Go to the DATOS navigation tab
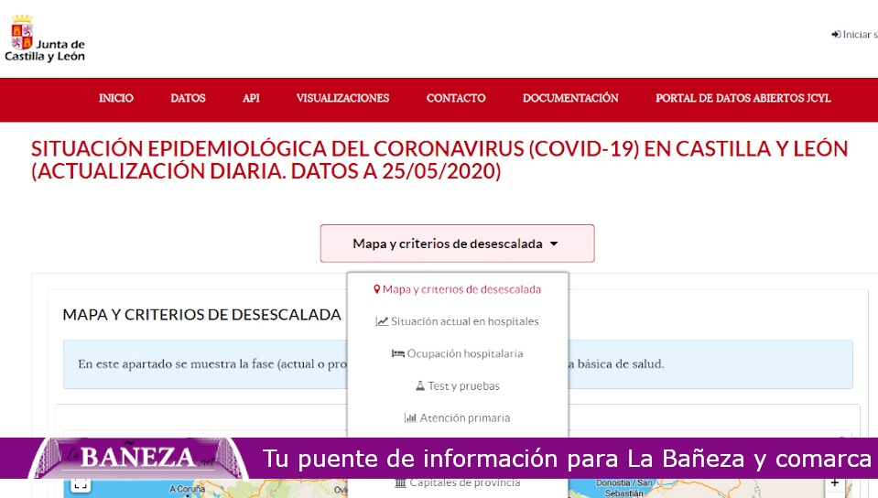 click(188, 98)
